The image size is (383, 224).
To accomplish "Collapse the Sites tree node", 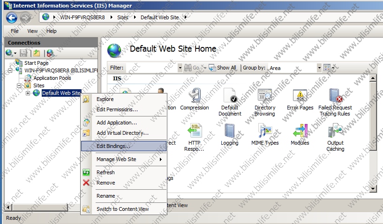I will pyautogui.click(x=19, y=85).
